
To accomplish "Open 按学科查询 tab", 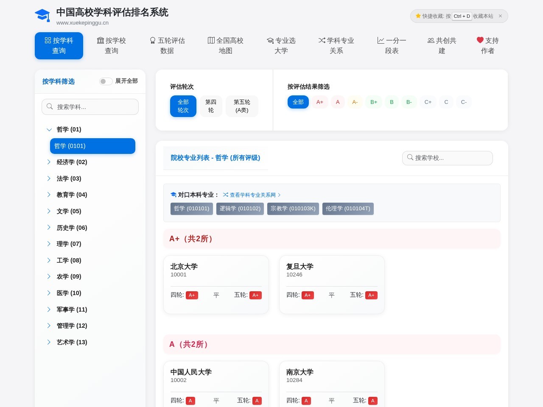I will (x=59, y=46).
